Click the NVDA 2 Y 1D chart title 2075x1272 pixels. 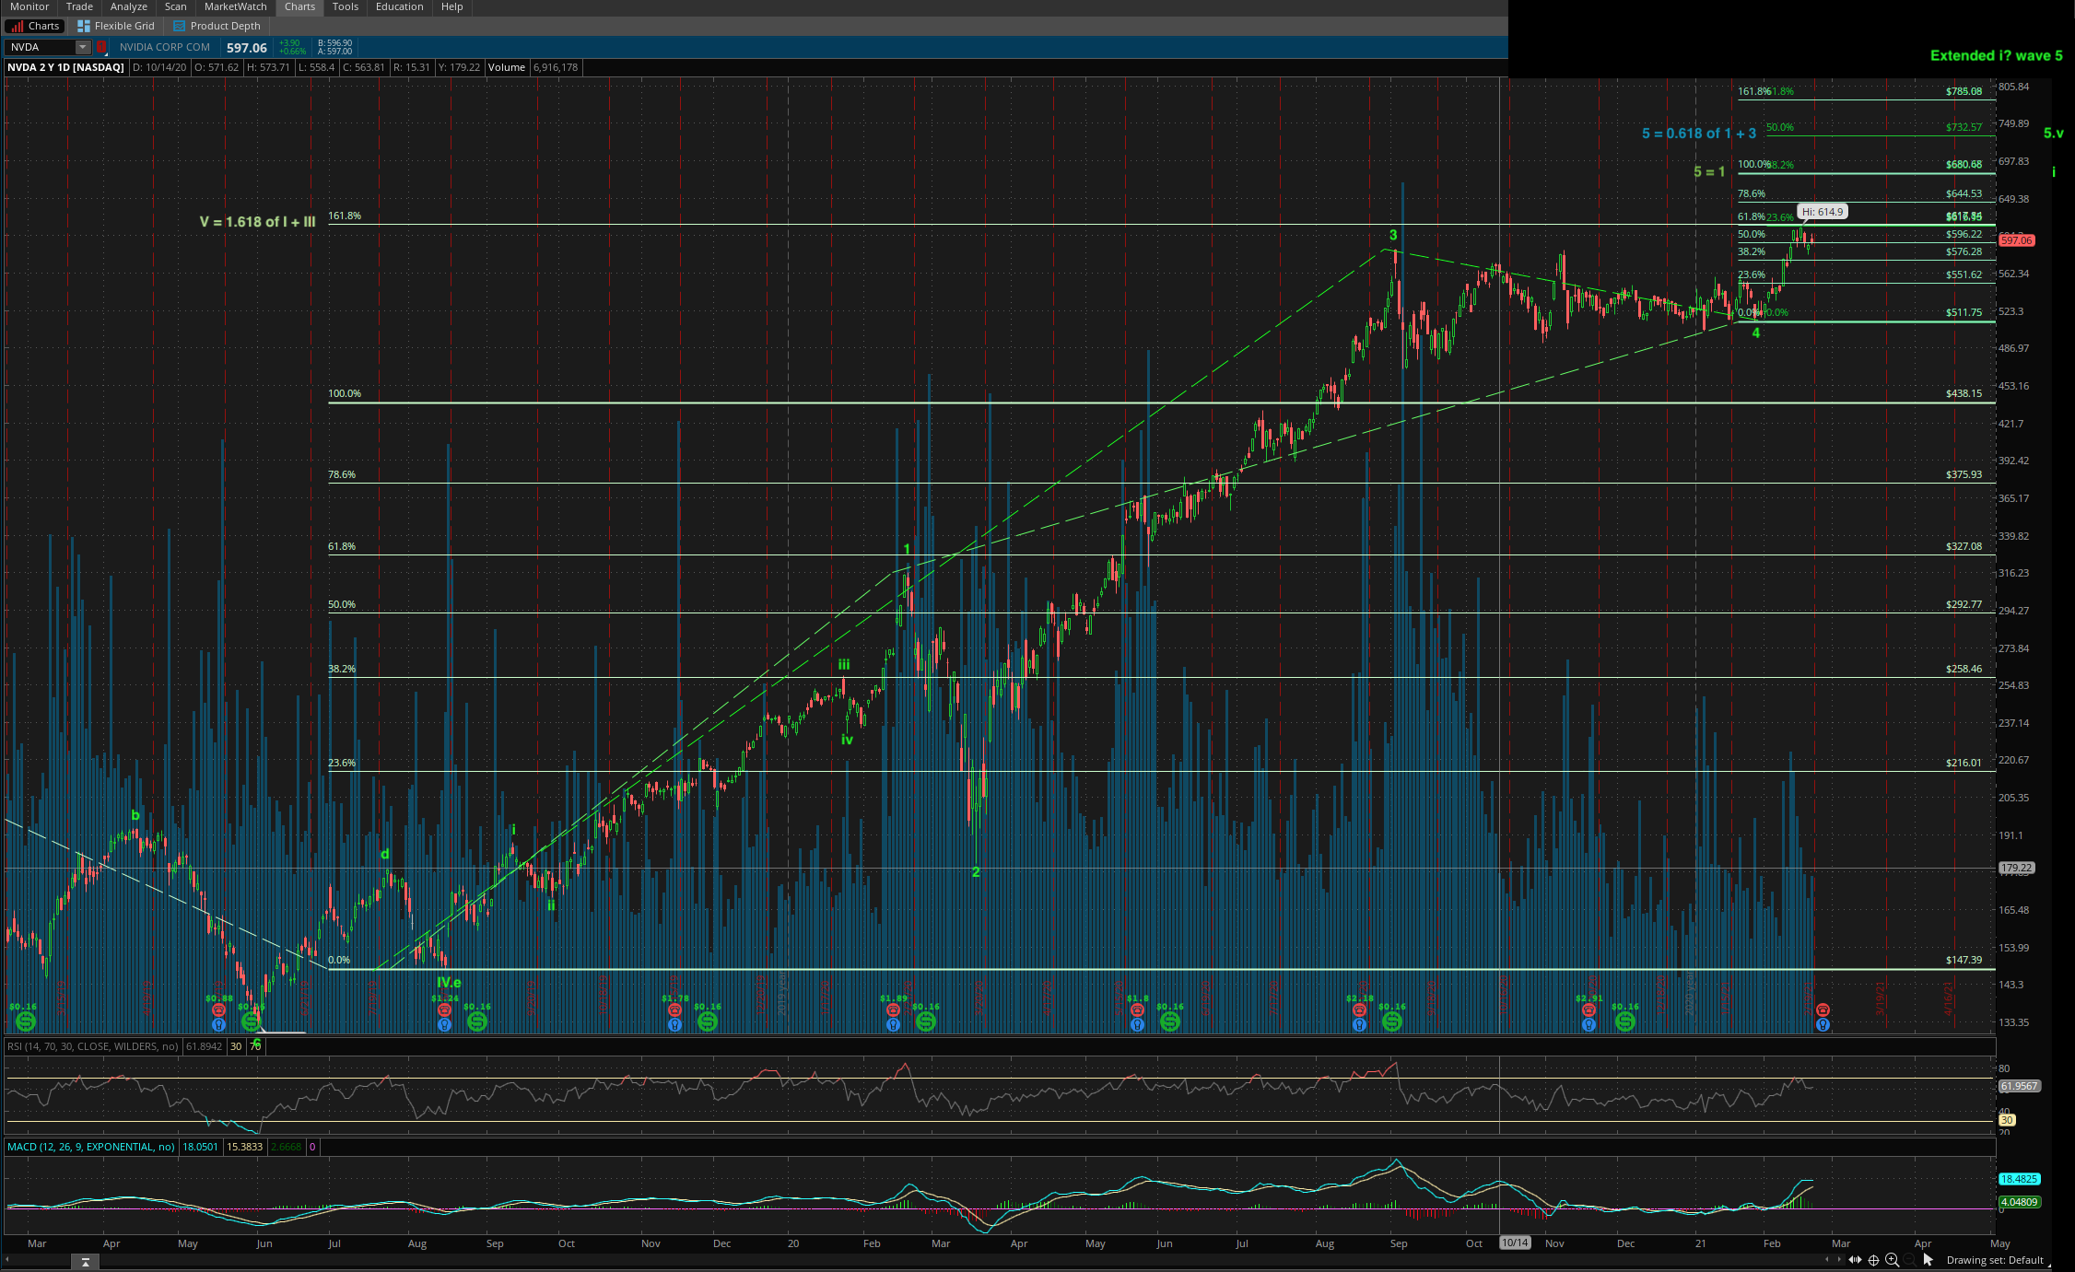[65, 67]
